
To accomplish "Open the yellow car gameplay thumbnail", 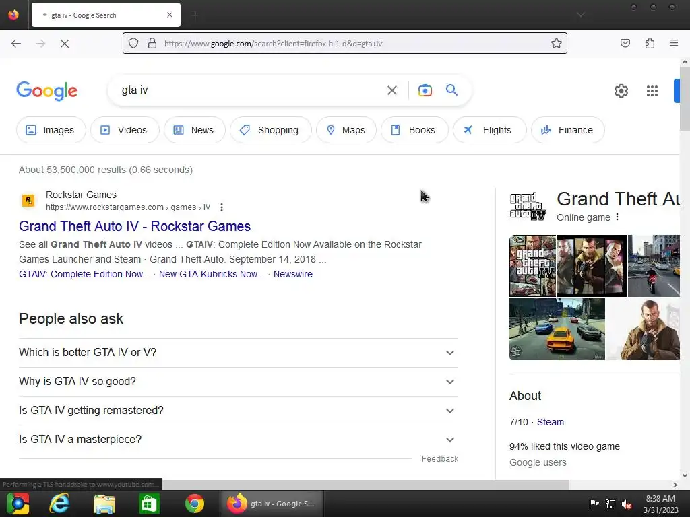I will point(557,329).
